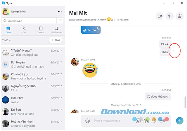
Task: Start a video call with Mai Mit
Action: pyautogui.click(x=160, y=16)
